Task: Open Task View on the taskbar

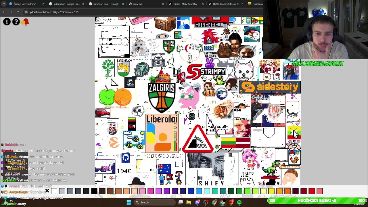Action: [181, 202]
